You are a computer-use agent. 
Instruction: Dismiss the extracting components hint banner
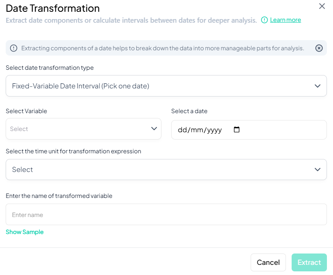[319, 48]
